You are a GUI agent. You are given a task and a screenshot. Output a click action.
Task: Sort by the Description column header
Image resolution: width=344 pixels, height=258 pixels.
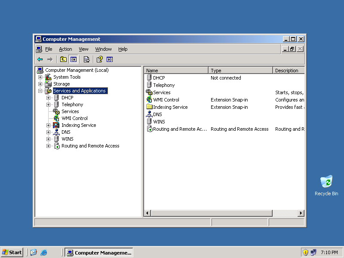(x=289, y=71)
